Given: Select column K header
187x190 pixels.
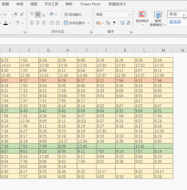Looking at the screenshot, I should pyautogui.click(x=125, y=50).
